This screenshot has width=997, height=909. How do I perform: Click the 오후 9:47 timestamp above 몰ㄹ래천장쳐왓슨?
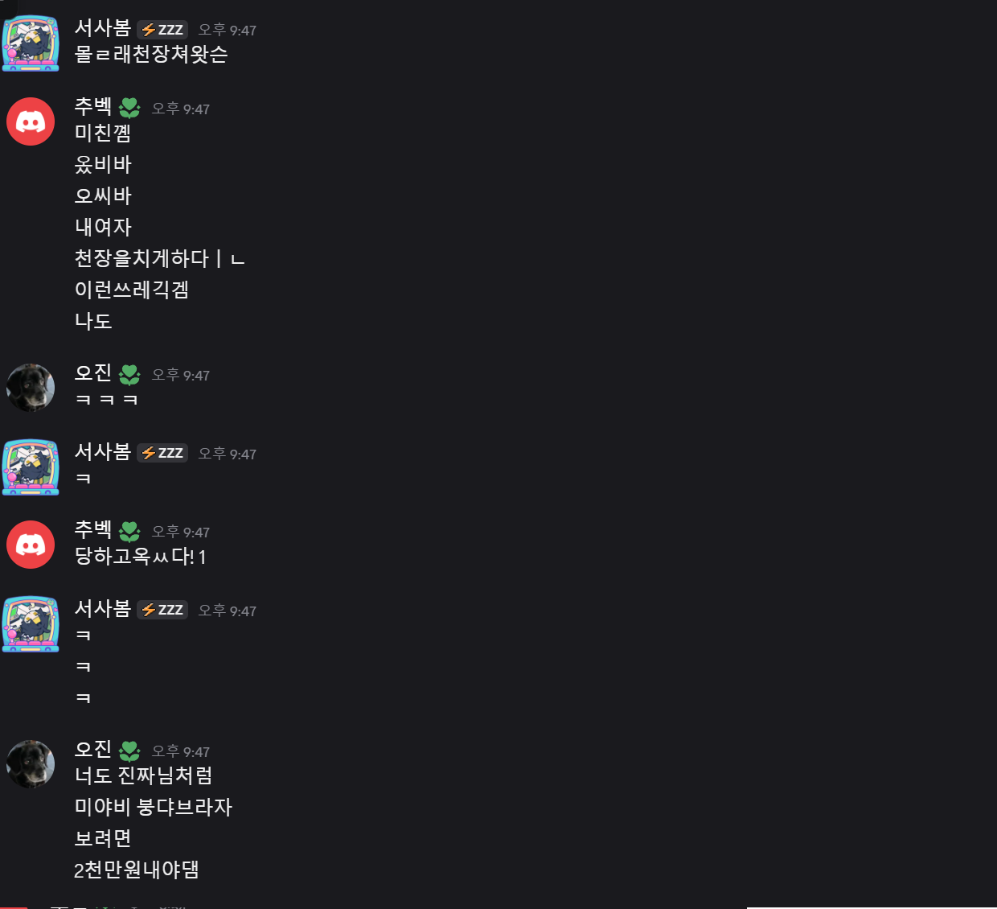228,30
